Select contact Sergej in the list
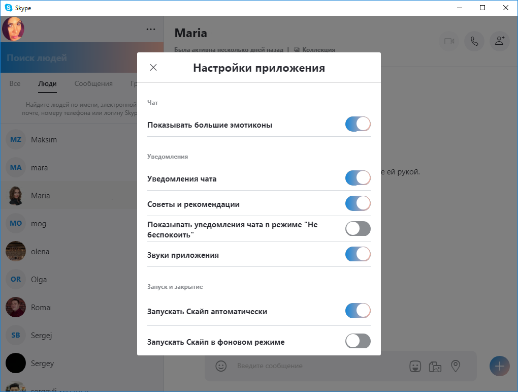This screenshot has width=518, height=392. pos(69,335)
